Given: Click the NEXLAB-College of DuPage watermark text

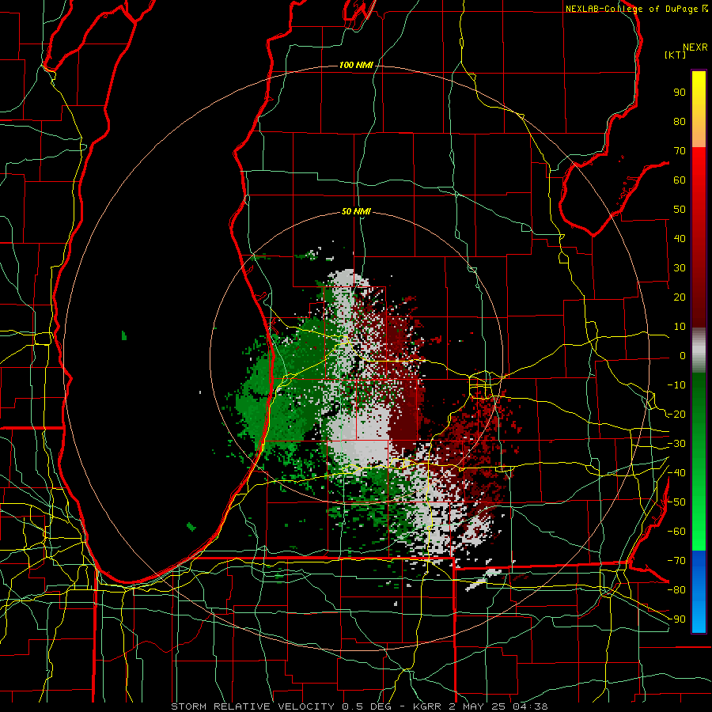Looking at the screenshot, I should pyautogui.click(x=636, y=9).
